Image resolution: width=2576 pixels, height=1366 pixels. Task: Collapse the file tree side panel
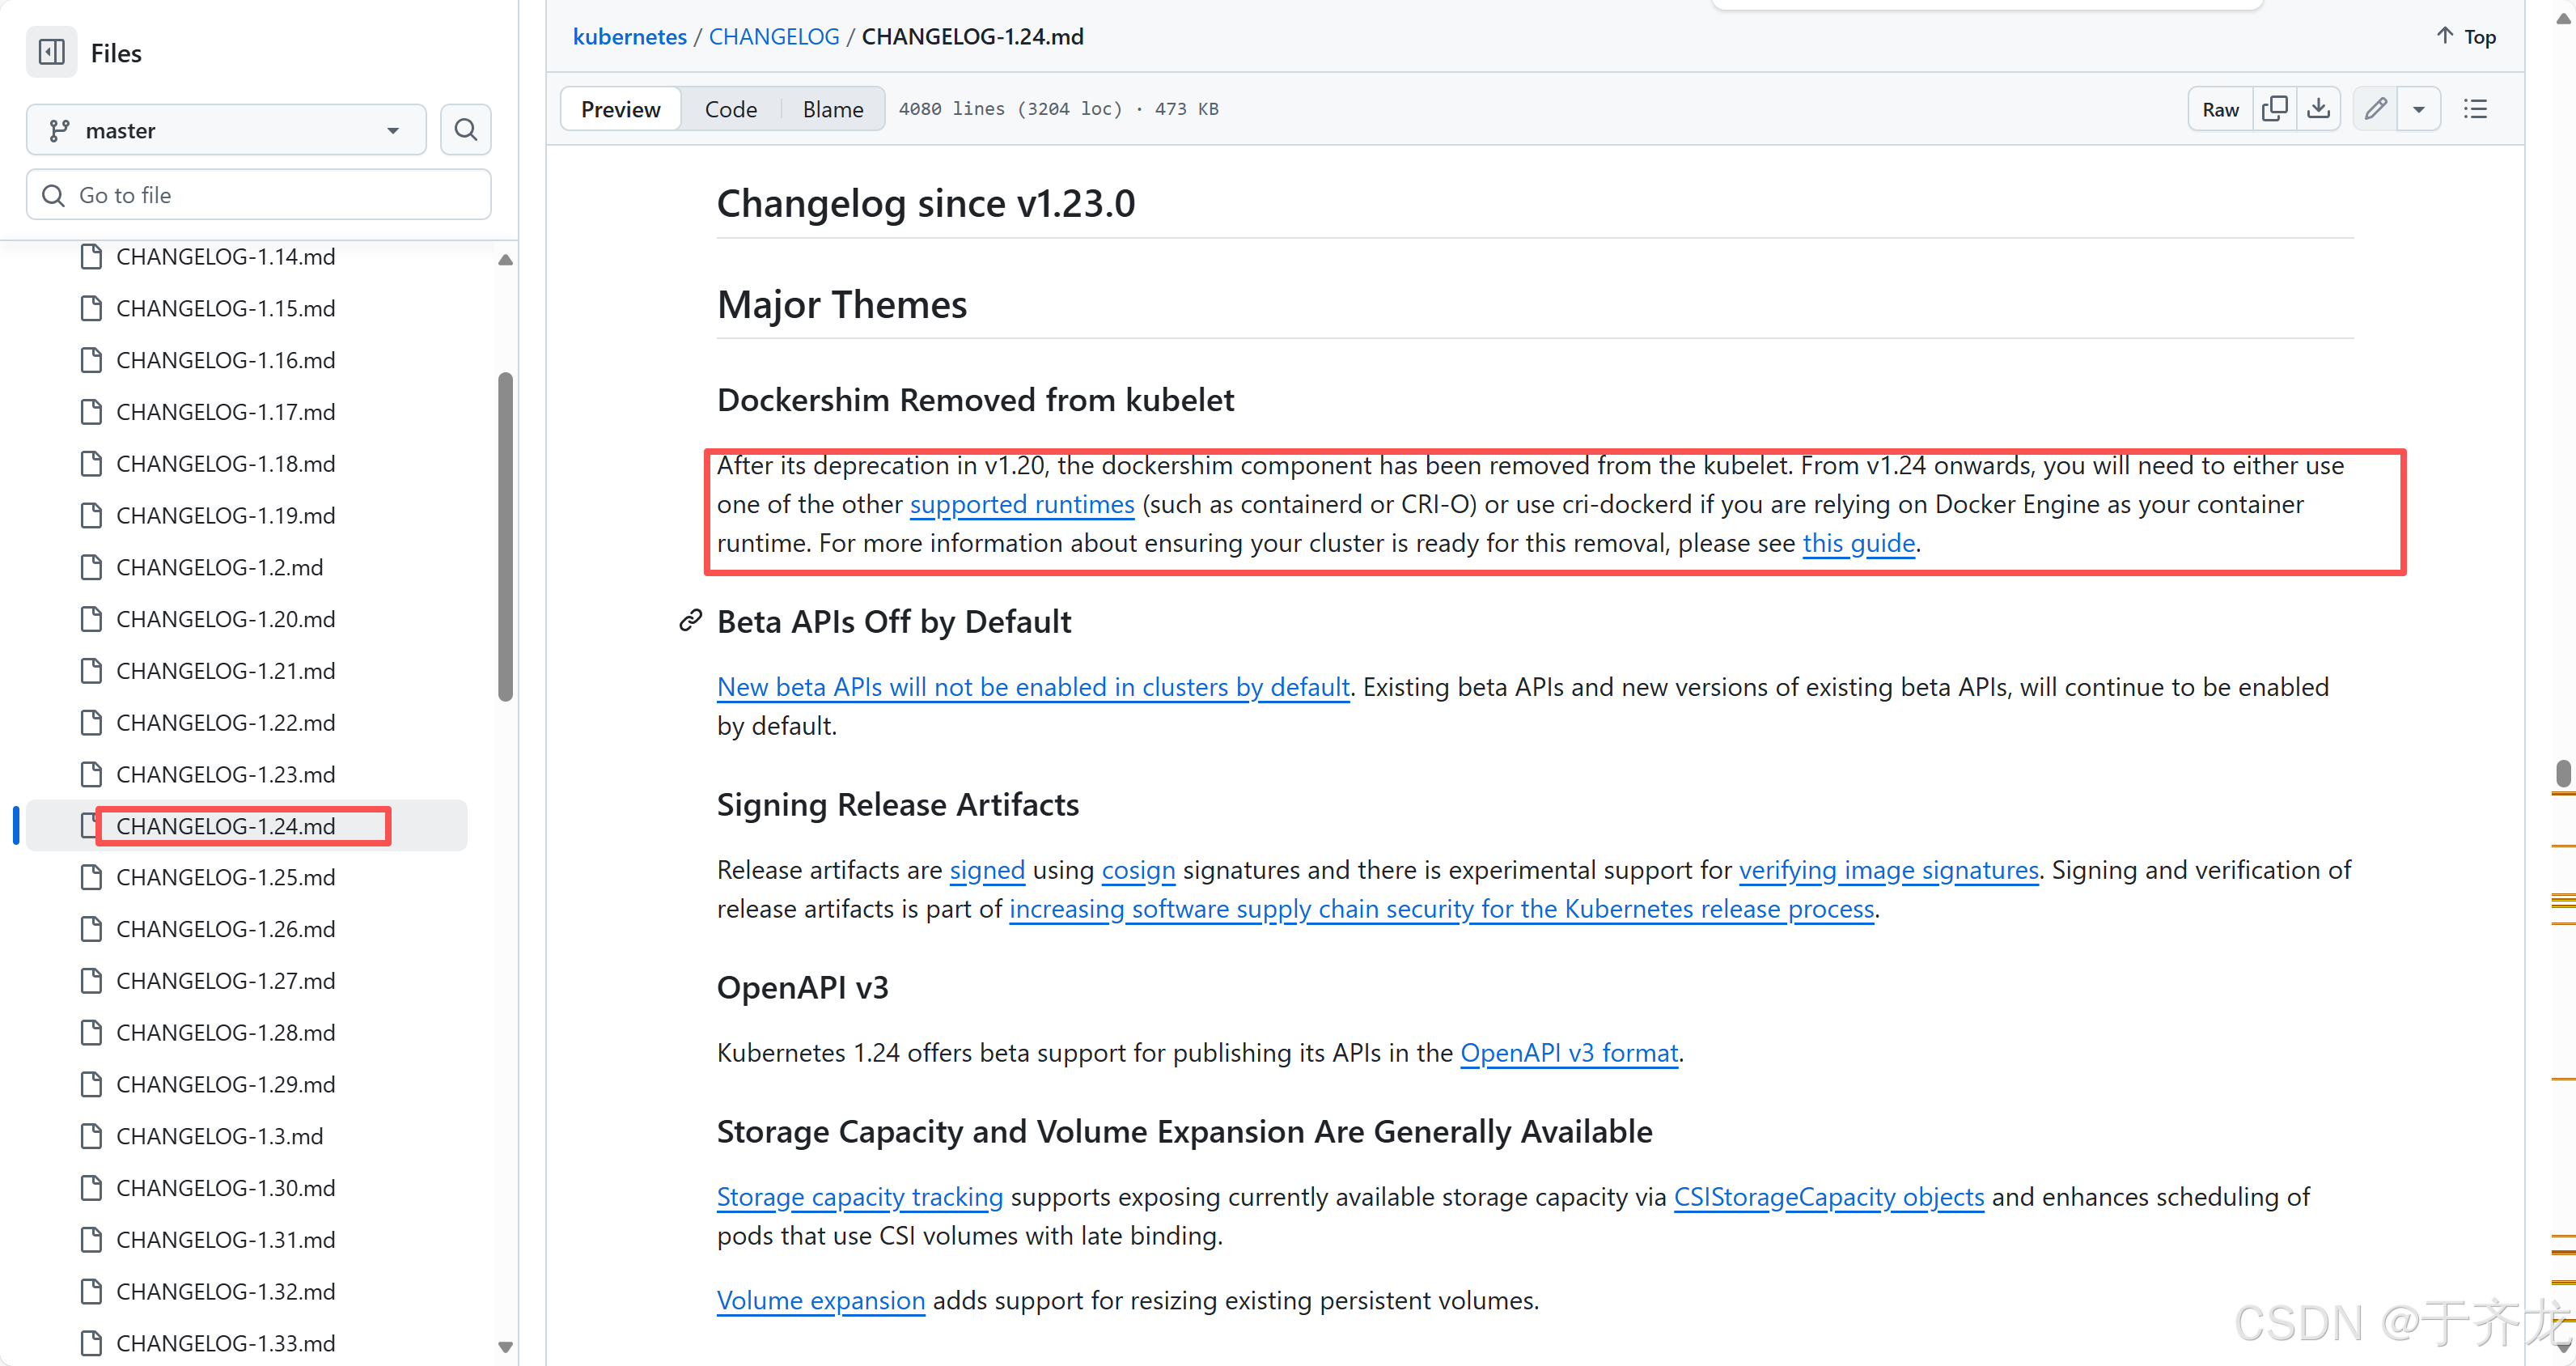(x=51, y=52)
